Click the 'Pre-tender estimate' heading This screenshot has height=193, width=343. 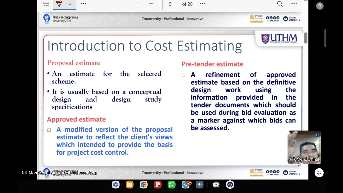pyautogui.click(x=212, y=64)
